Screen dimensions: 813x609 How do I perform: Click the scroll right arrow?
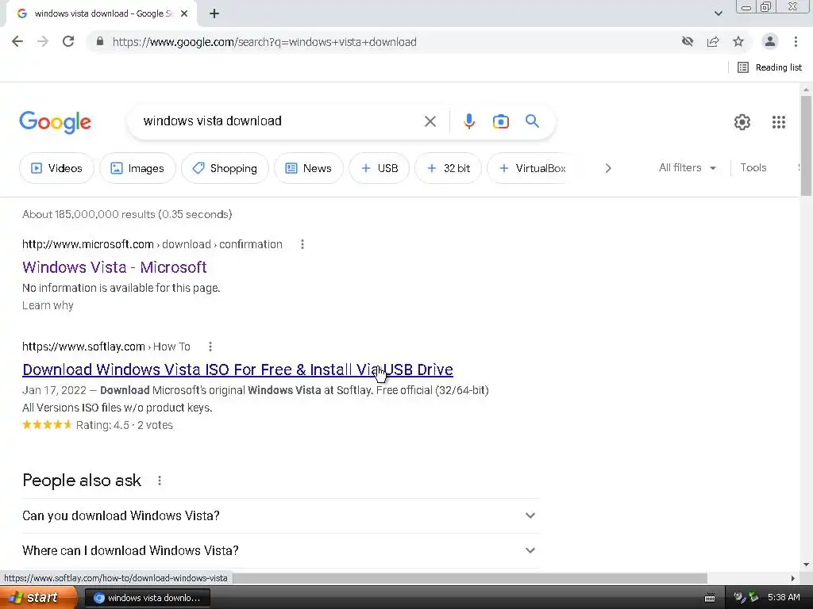click(x=792, y=578)
